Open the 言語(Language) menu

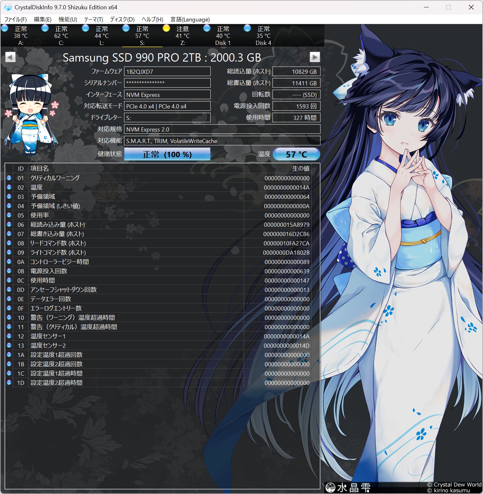point(190,20)
